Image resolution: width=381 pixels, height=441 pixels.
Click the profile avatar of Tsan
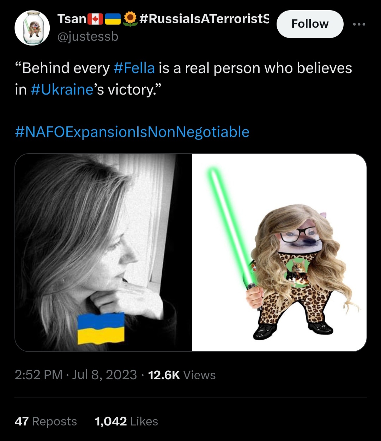point(32,28)
